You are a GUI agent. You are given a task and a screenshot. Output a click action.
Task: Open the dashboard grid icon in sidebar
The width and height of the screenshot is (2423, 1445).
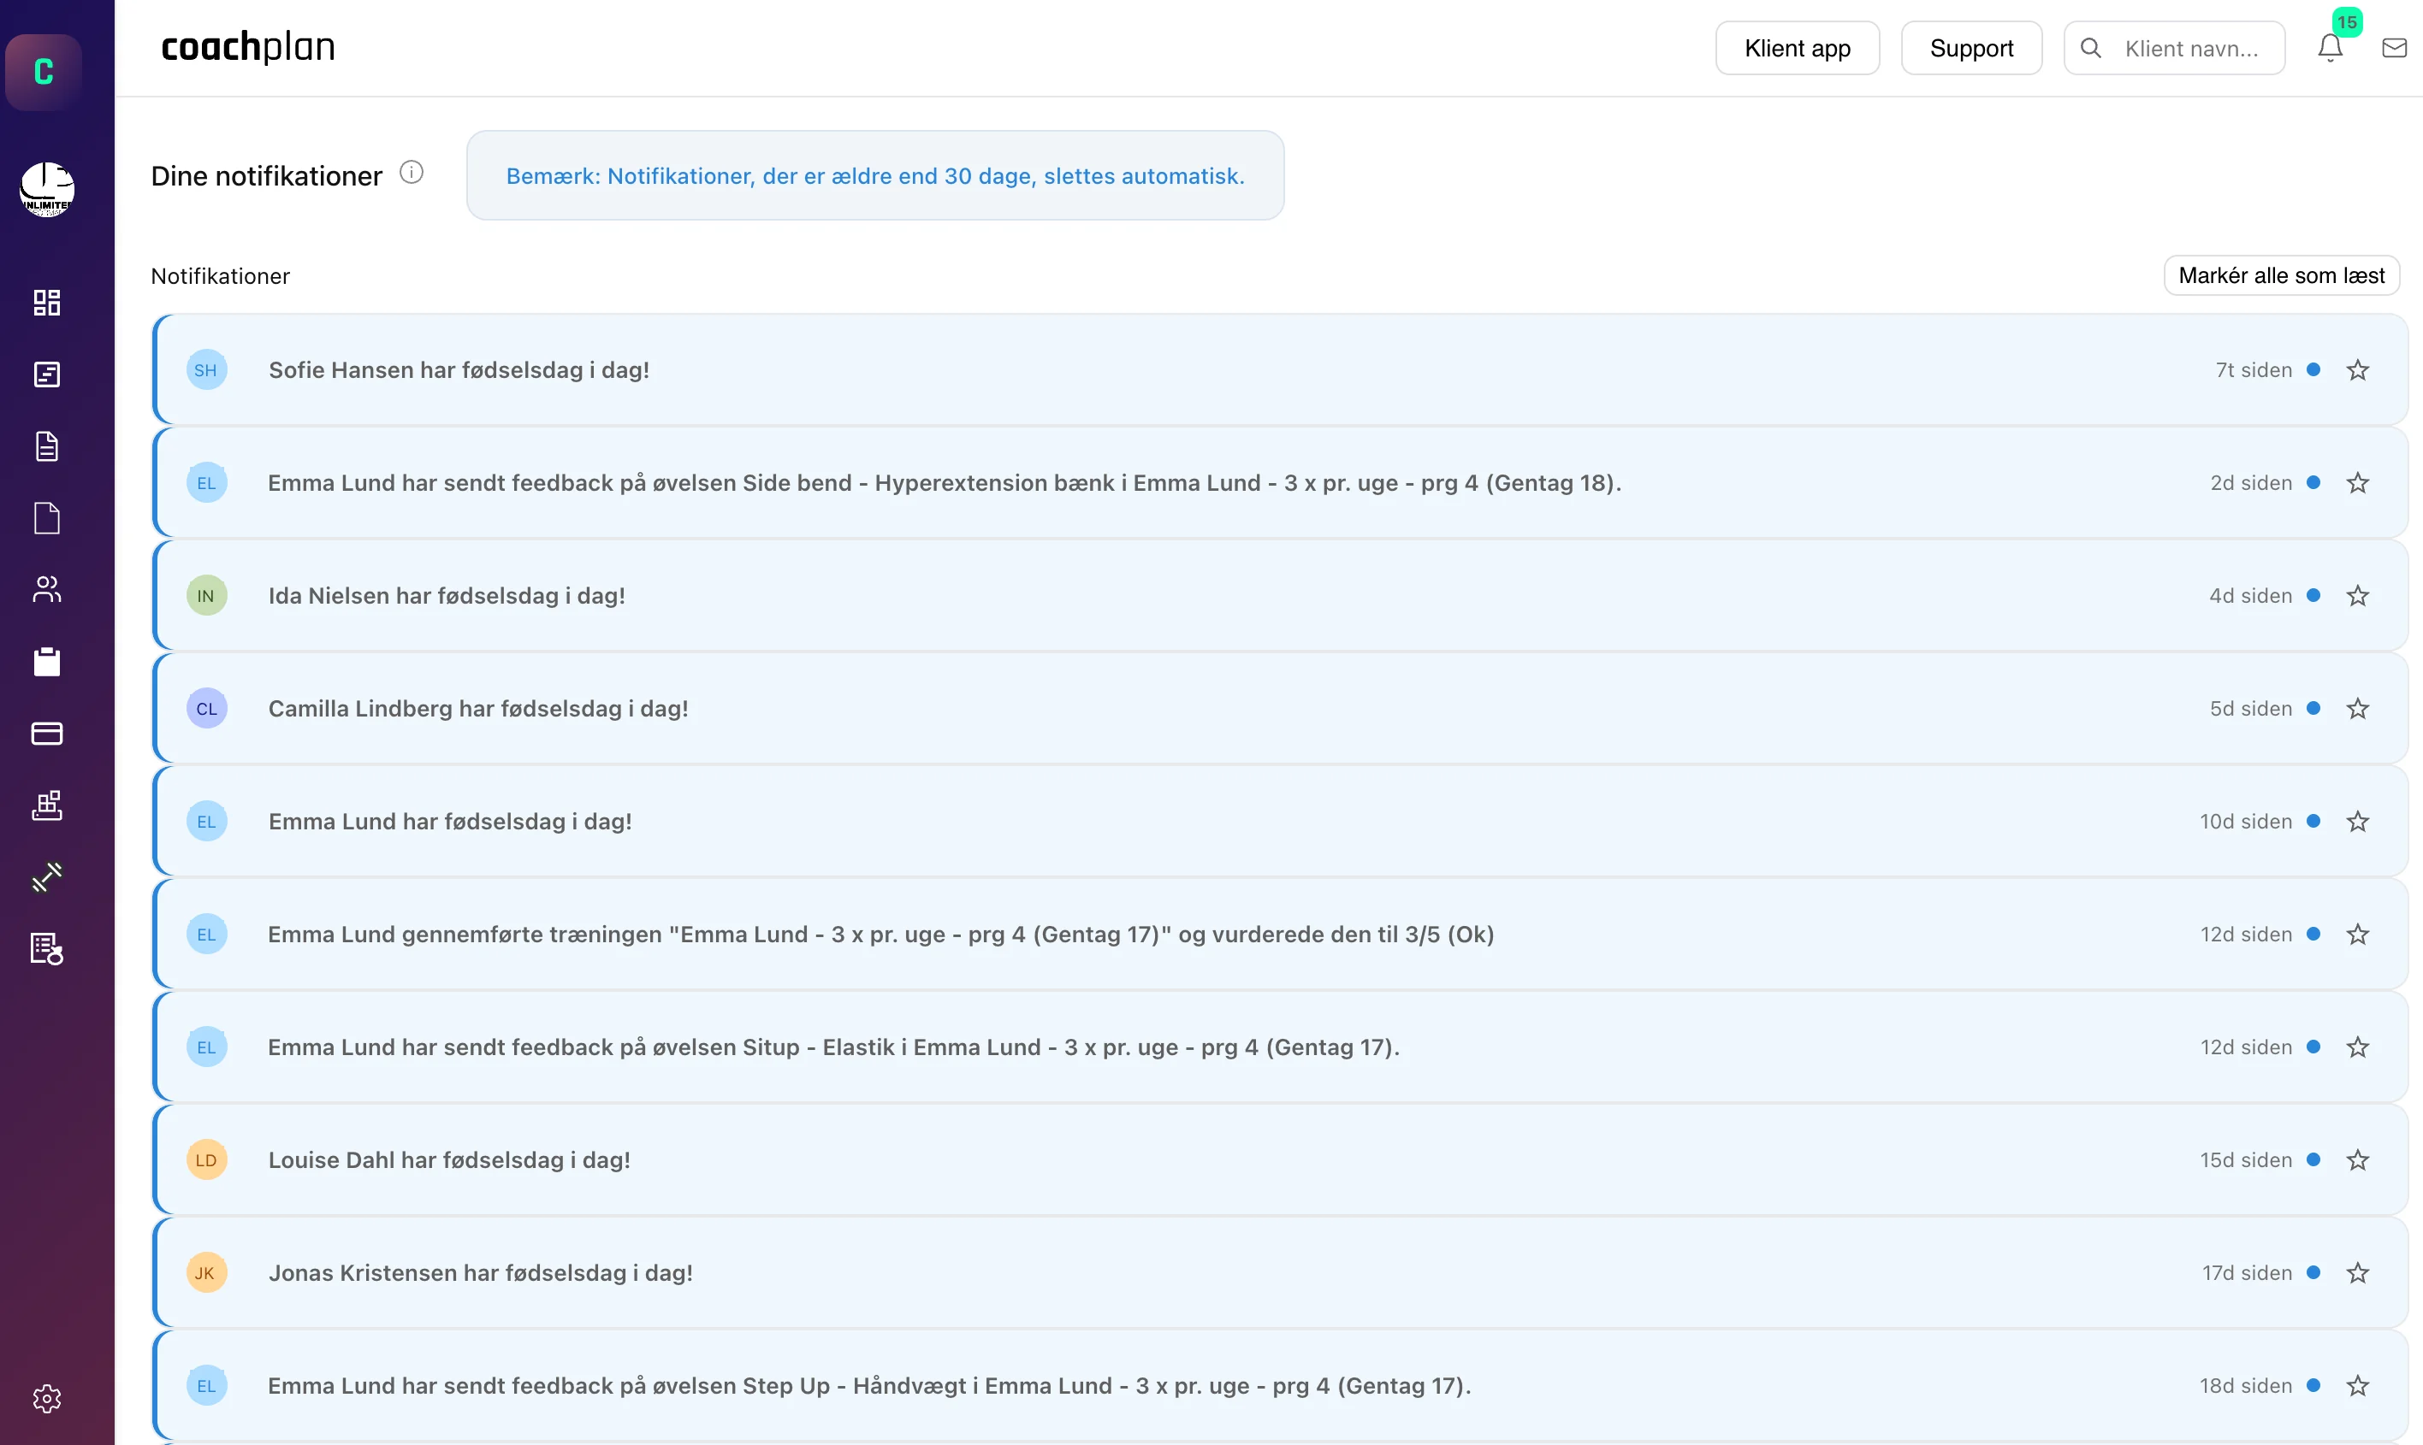tap(47, 303)
